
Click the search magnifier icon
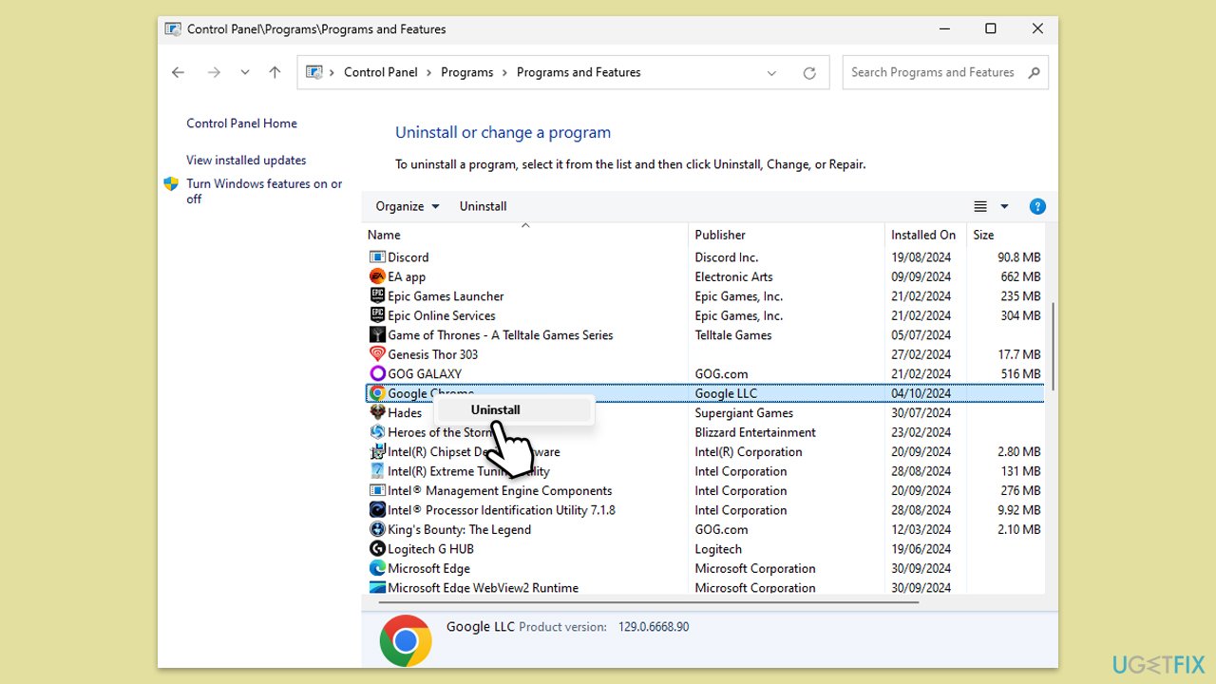point(1035,72)
